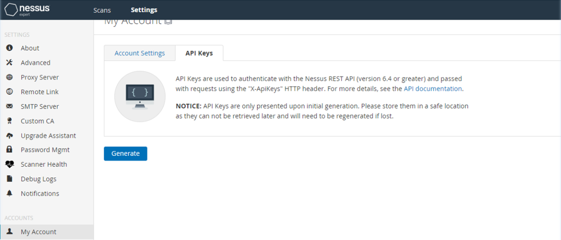Click the Nessus logo in header

(x=27, y=9)
